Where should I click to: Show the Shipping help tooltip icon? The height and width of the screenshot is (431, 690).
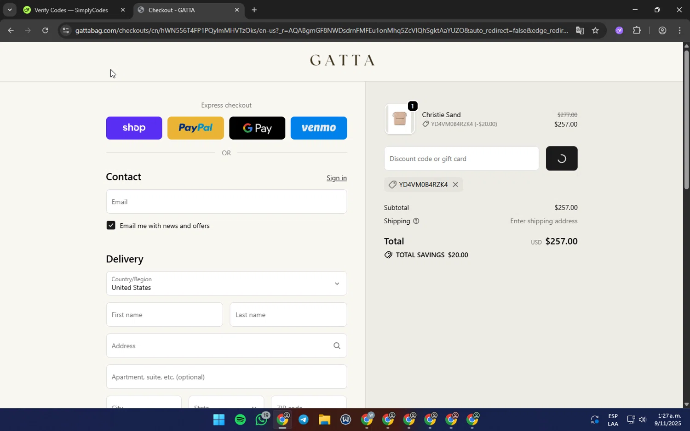click(x=416, y=221)
